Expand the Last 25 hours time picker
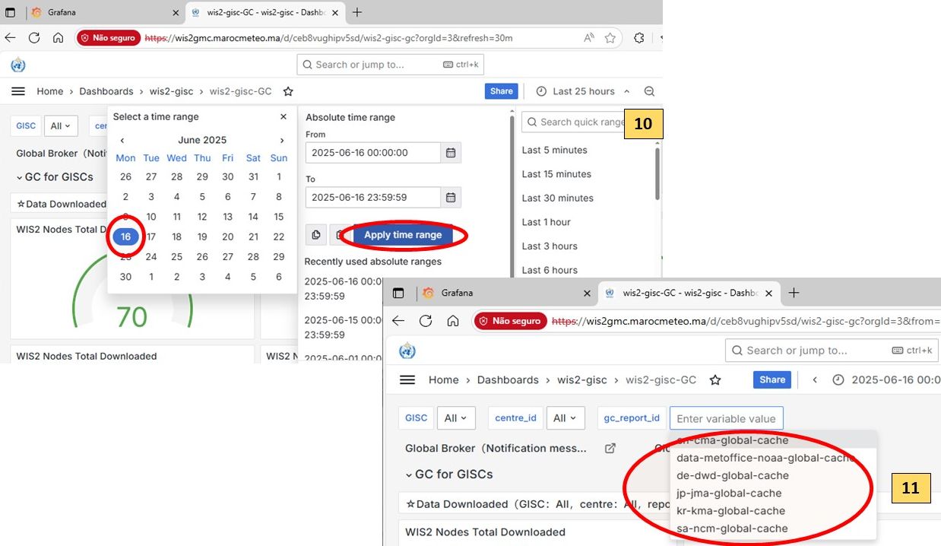The height and width of the screenshot is (546, 941). point(583,91)
